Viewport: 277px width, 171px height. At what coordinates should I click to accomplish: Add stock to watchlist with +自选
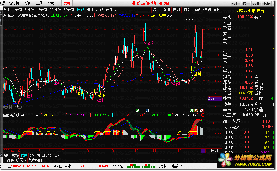(x=207, y=10)
